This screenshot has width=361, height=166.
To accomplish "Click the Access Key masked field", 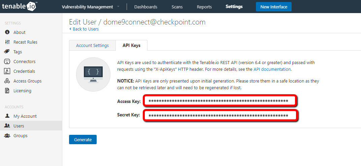I will [220, 101].
